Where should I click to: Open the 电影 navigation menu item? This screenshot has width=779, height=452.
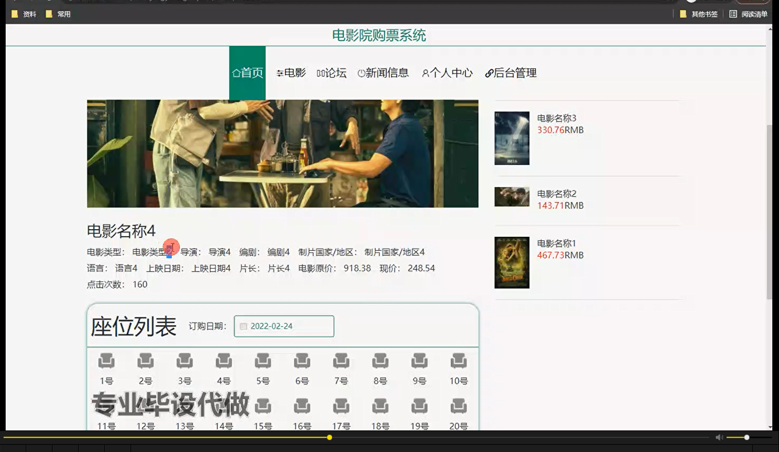[x=291, y=73]
